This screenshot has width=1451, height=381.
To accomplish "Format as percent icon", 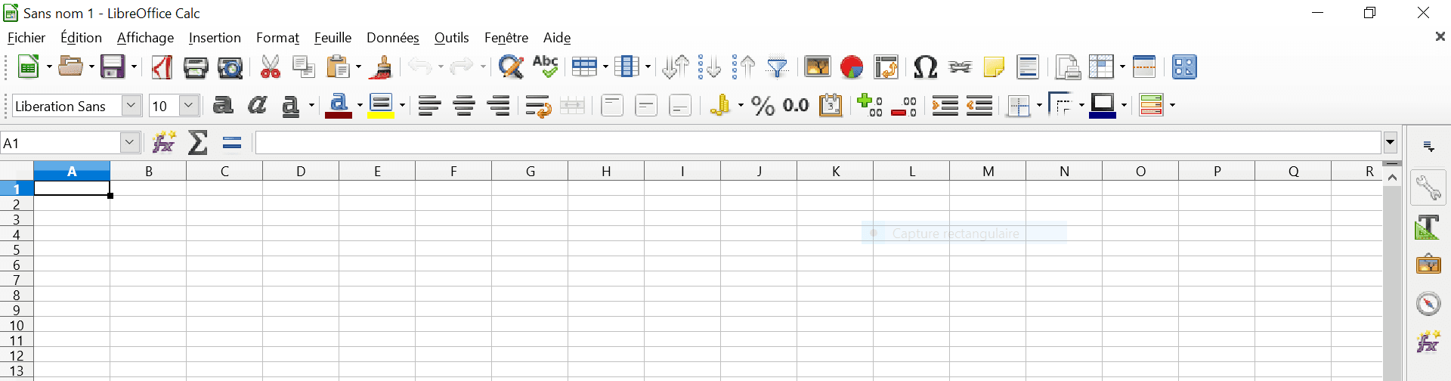I will 763,106.
